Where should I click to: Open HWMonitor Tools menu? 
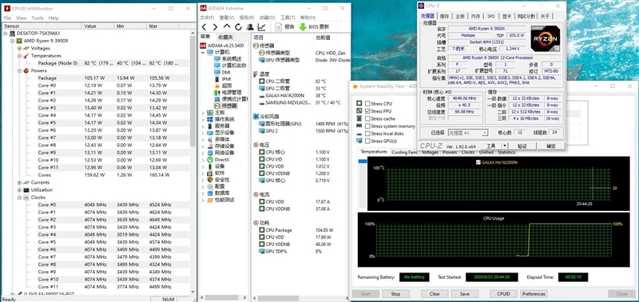37,18
